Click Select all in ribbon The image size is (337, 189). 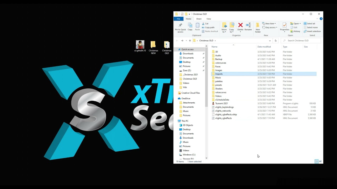309,24
